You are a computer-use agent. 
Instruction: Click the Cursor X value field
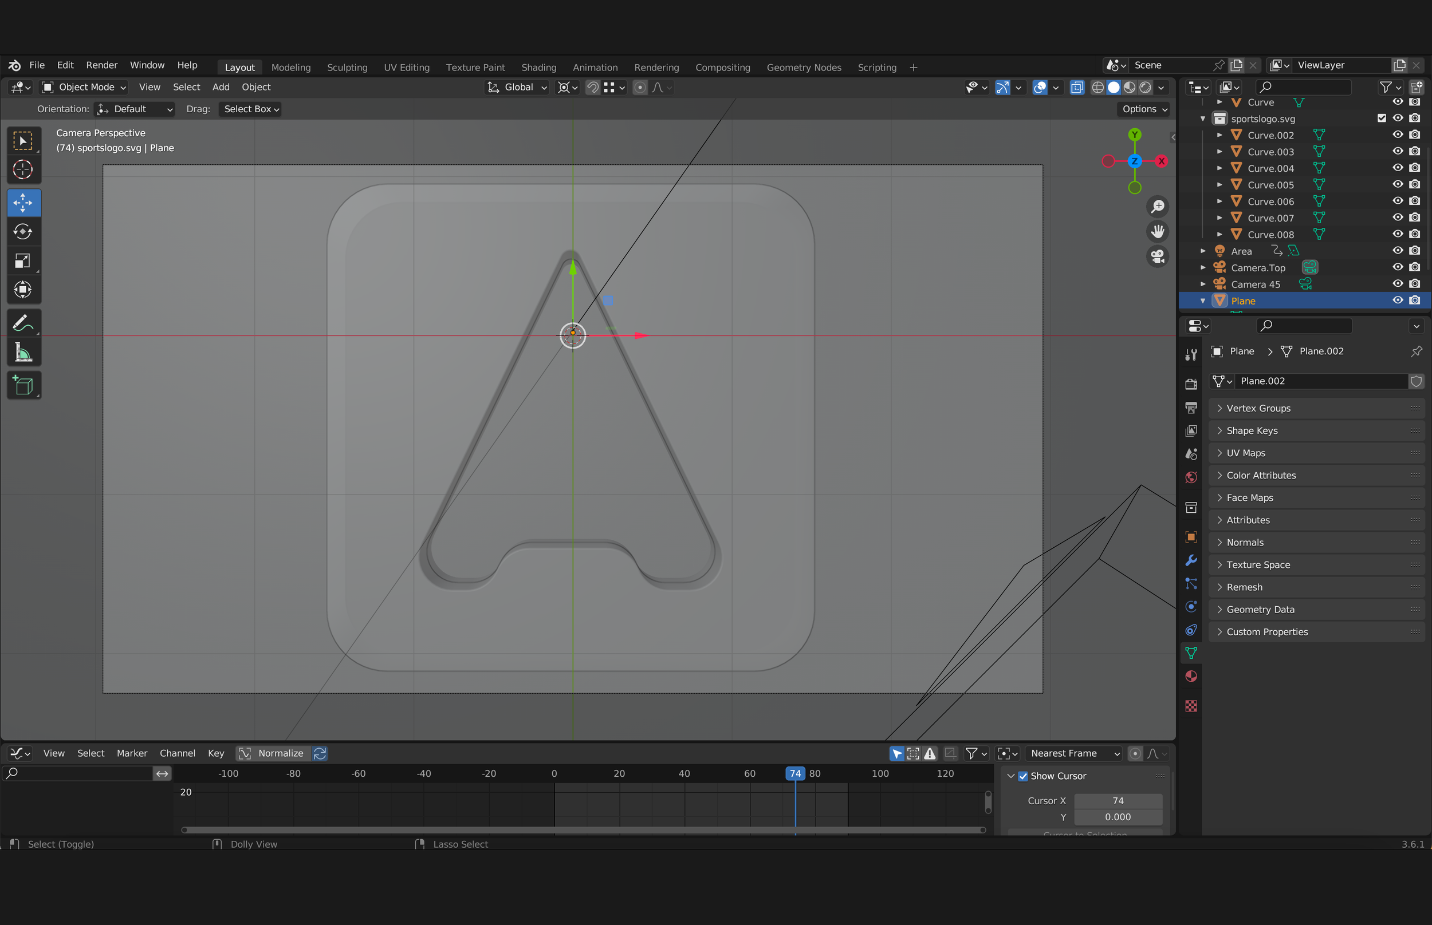click(x=1118, y=801)
